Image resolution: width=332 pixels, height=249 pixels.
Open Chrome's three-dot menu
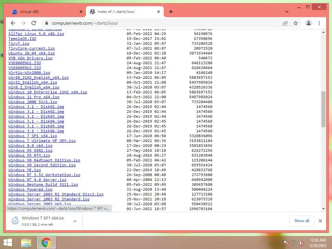pyautogui.click(x=319, y=23)
